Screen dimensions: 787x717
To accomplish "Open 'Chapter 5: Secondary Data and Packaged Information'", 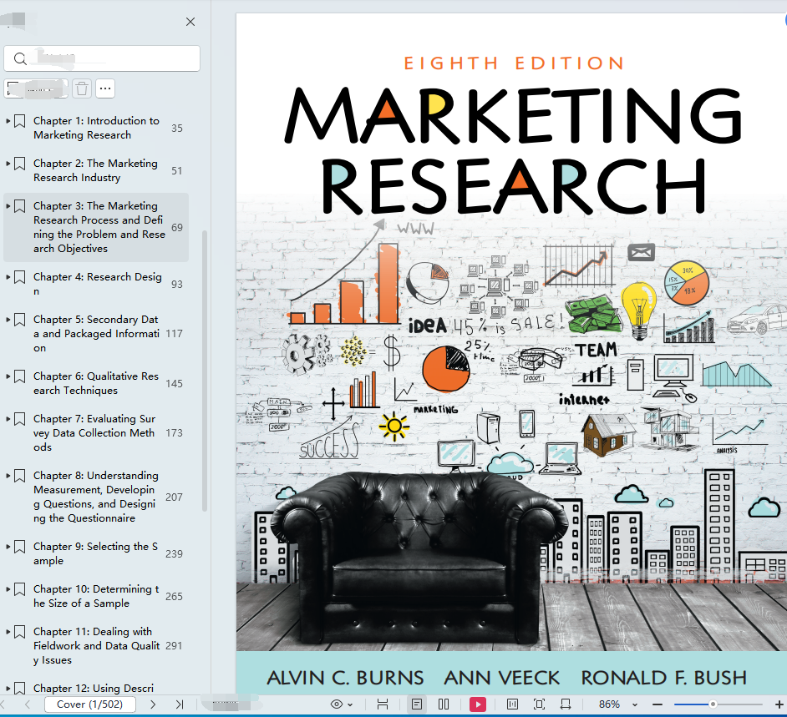I will click(x=96, y=333).
